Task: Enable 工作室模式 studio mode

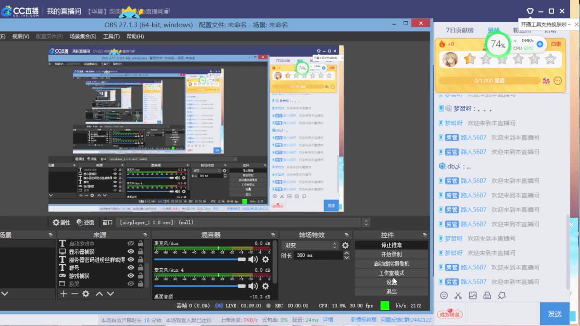Action: (391, 273)
